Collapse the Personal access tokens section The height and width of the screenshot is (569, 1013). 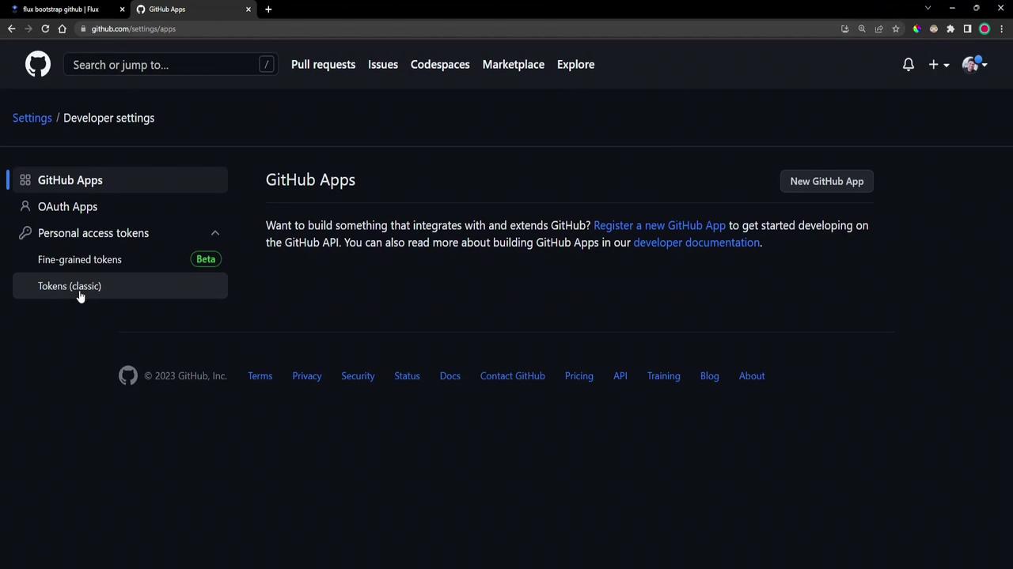point(214,233)
